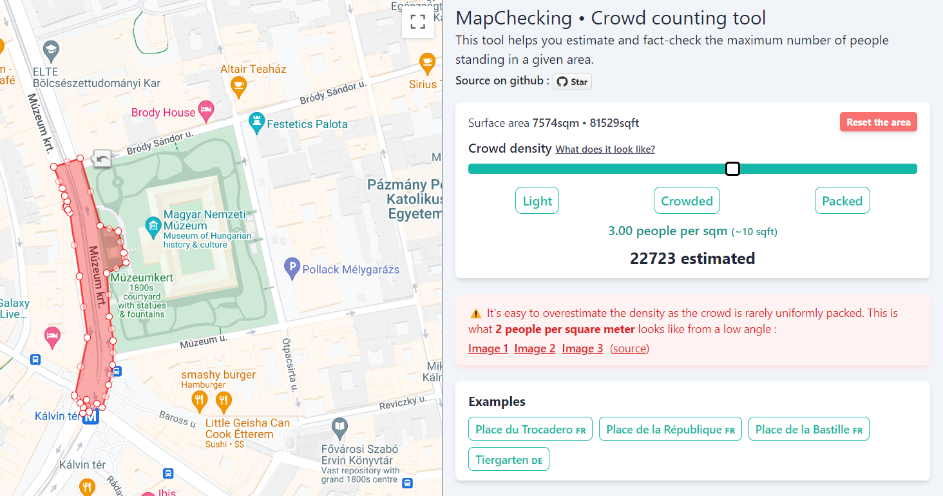Screen dimensions: 943x496
Task: Star the project on GitHub
Action: click(x=572, y=82)
